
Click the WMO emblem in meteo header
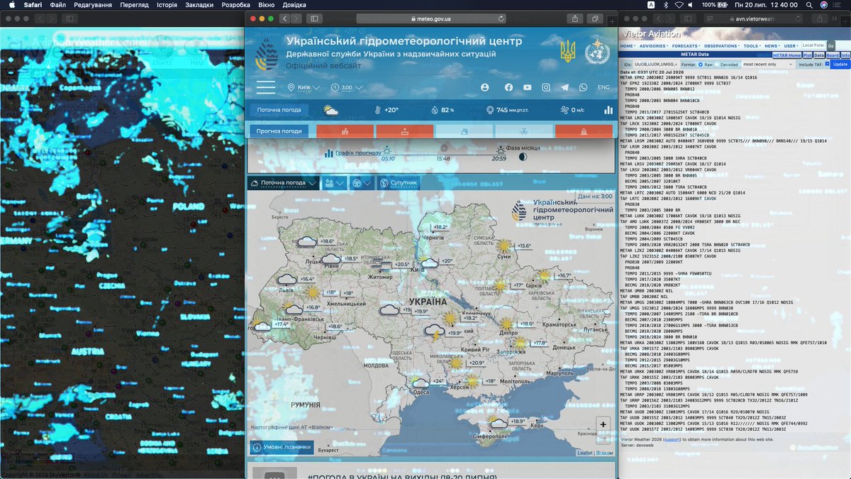(596, 52)
